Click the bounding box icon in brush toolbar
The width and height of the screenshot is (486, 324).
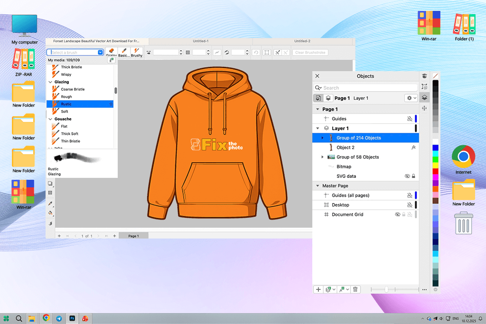[267, 52]
